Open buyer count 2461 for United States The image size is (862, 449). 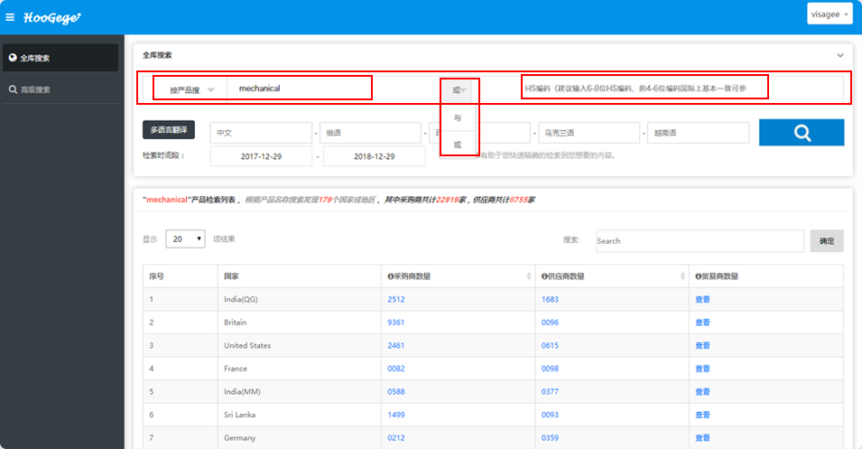pos(396,345)
